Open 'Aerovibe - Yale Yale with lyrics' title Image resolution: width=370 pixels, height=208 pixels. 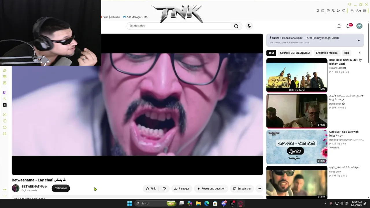pyautogui.click(x=344, y=134)
